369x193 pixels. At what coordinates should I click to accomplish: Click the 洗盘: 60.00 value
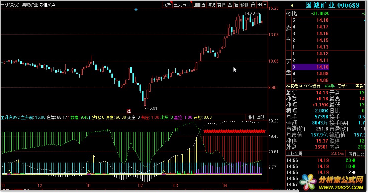[115, 117]
